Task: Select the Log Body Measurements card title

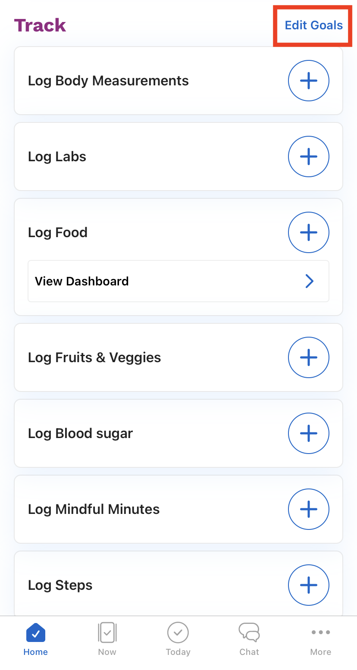Action: (108, 81)
